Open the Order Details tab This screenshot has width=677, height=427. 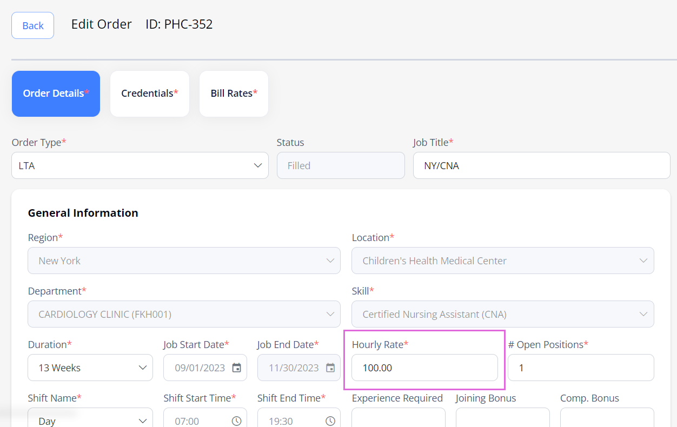point(56,94)
